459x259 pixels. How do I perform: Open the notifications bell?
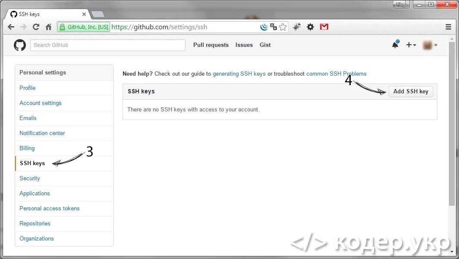[x=396, y=44]
